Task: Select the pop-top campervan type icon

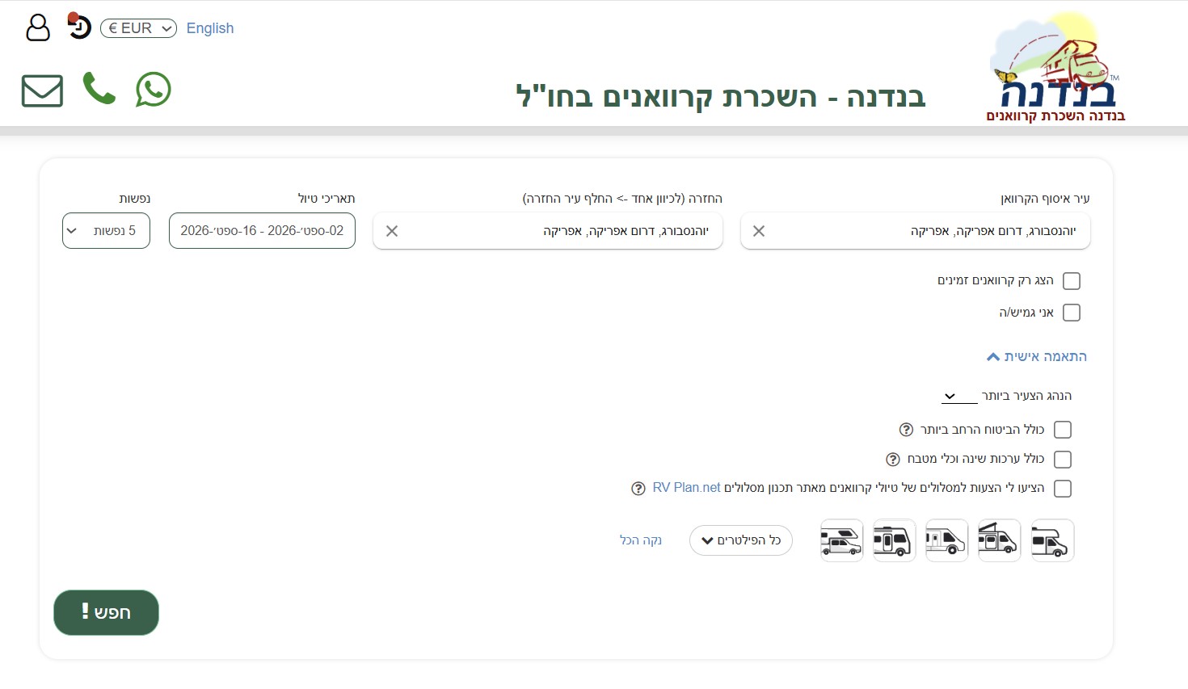Action: [x=999, y=540]
